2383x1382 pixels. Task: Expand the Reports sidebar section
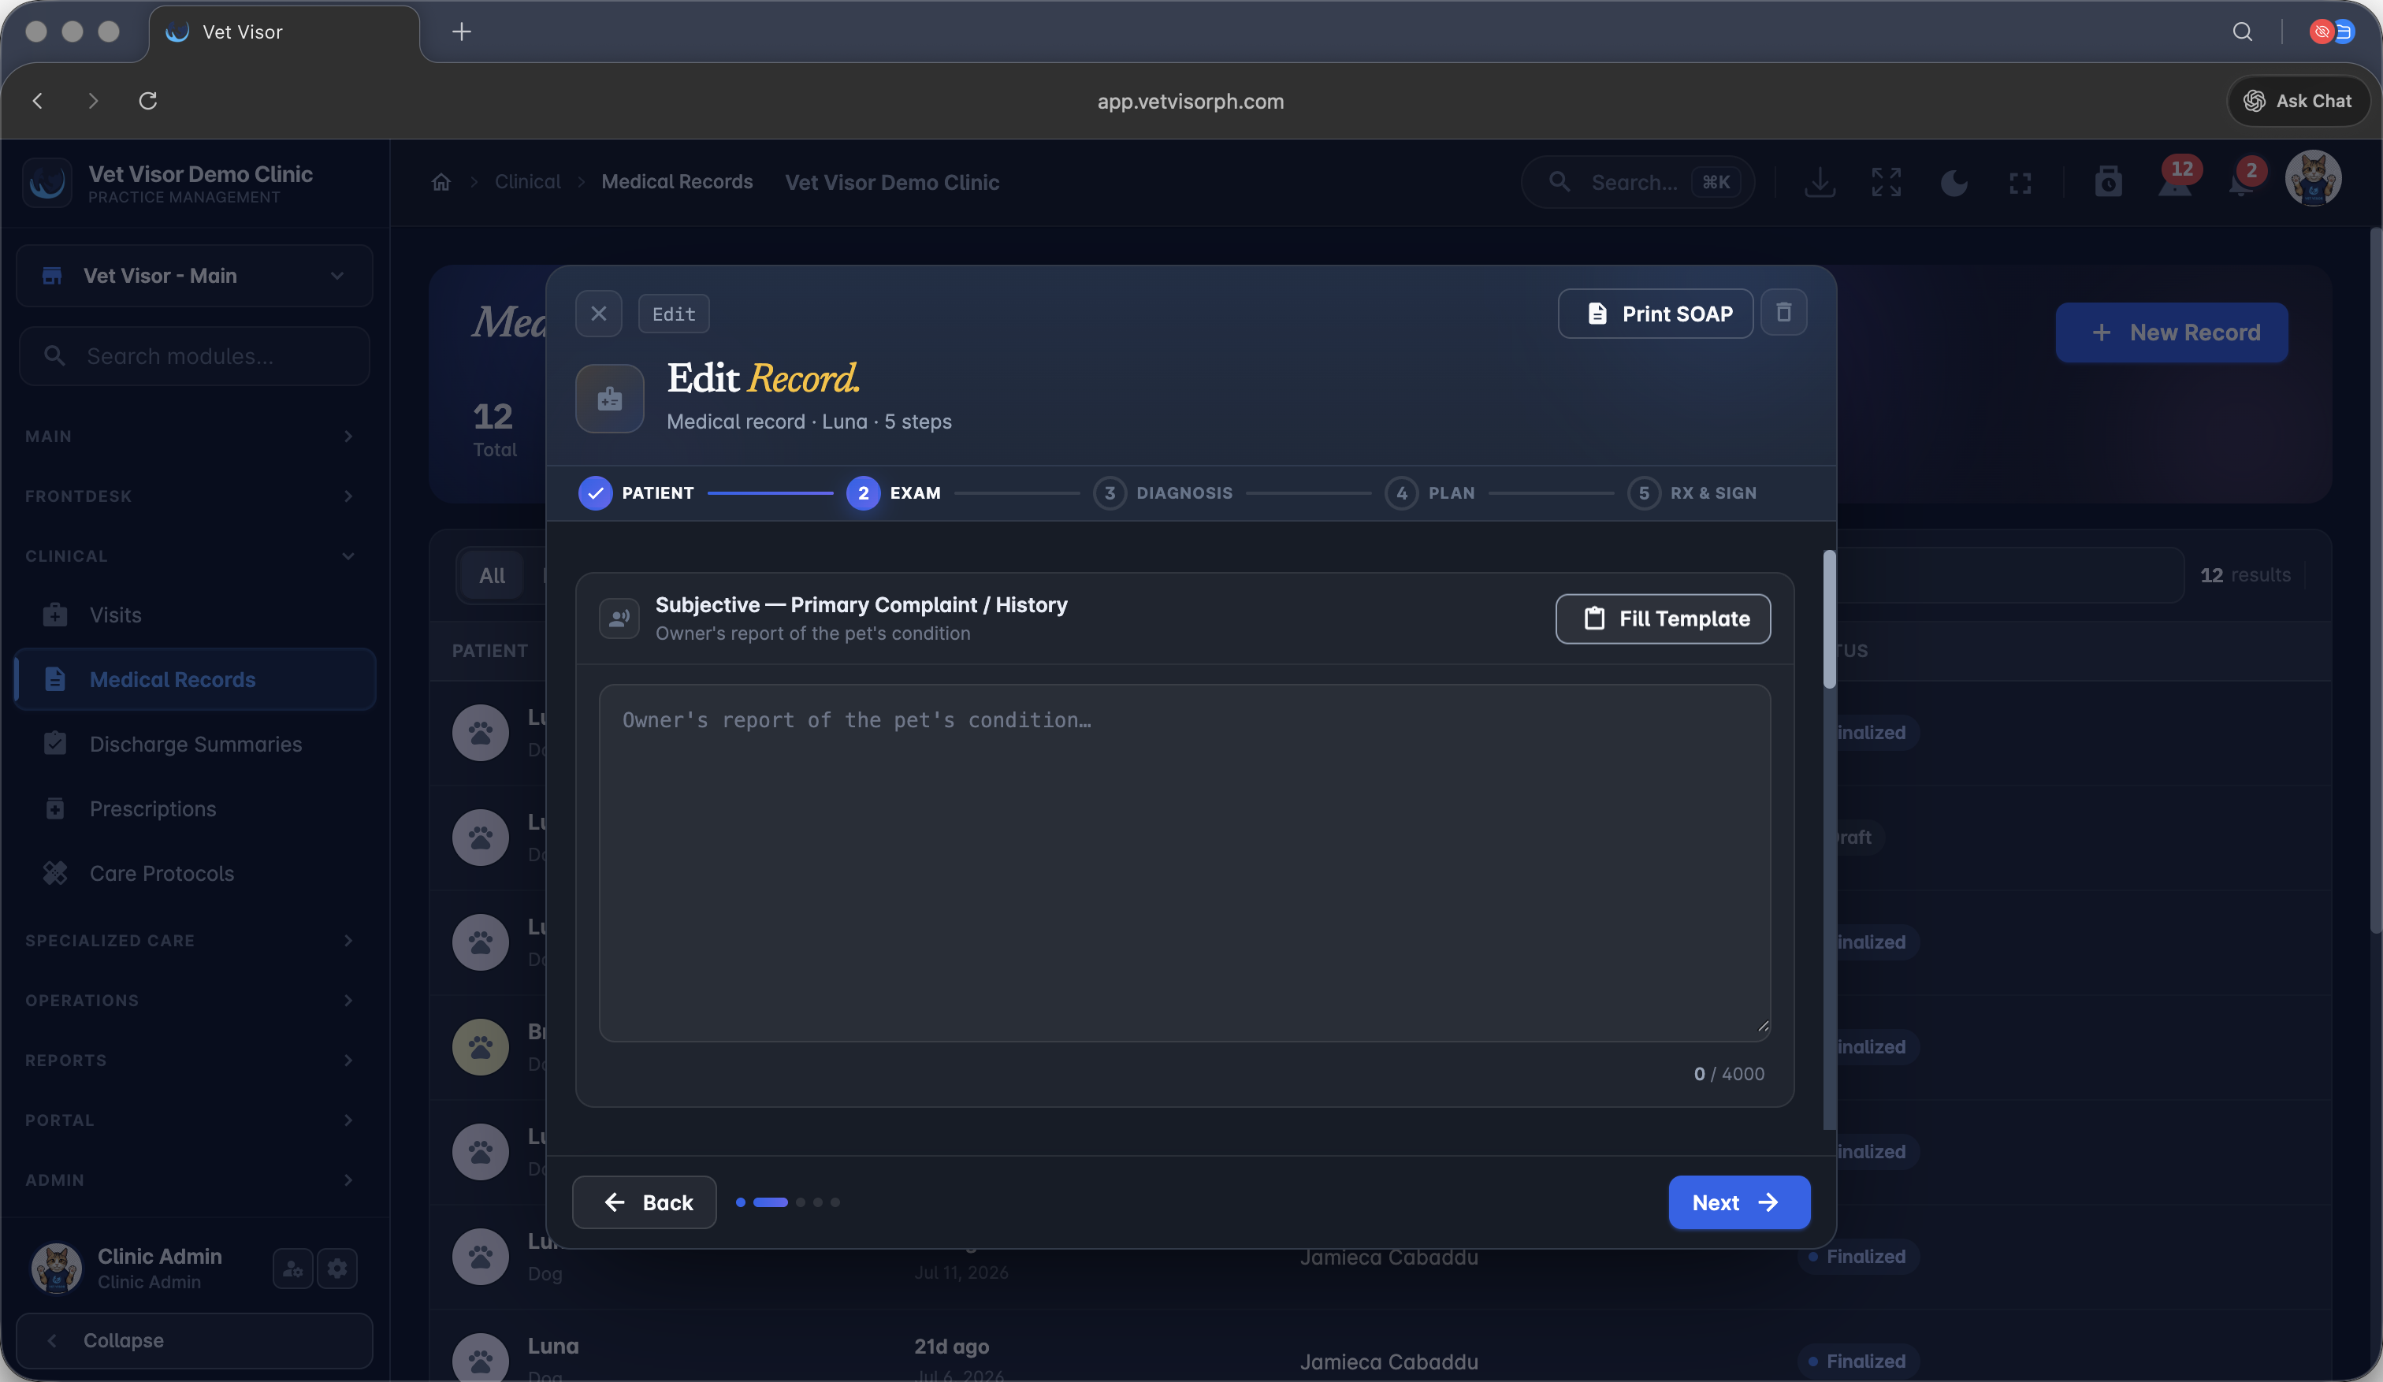pyautogui.click(x=189, y=1061)
